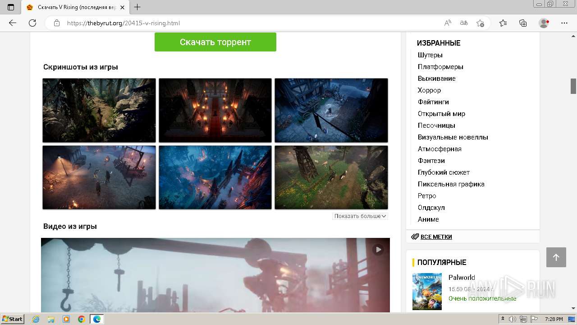Restore down the browser window

[550, 4]
